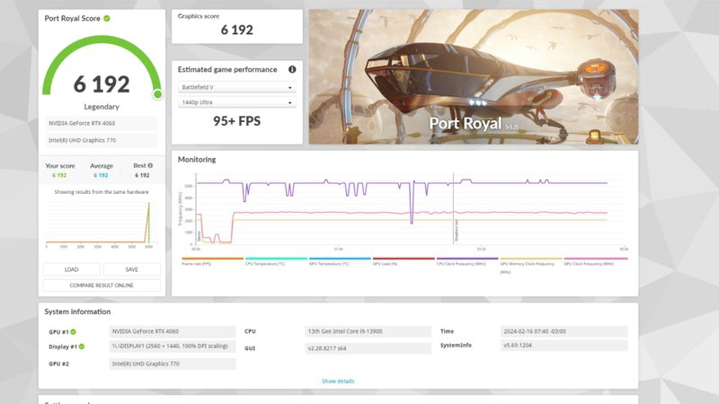
Task: Toggle the CPU Temperature teal legend
Action: 276,261
